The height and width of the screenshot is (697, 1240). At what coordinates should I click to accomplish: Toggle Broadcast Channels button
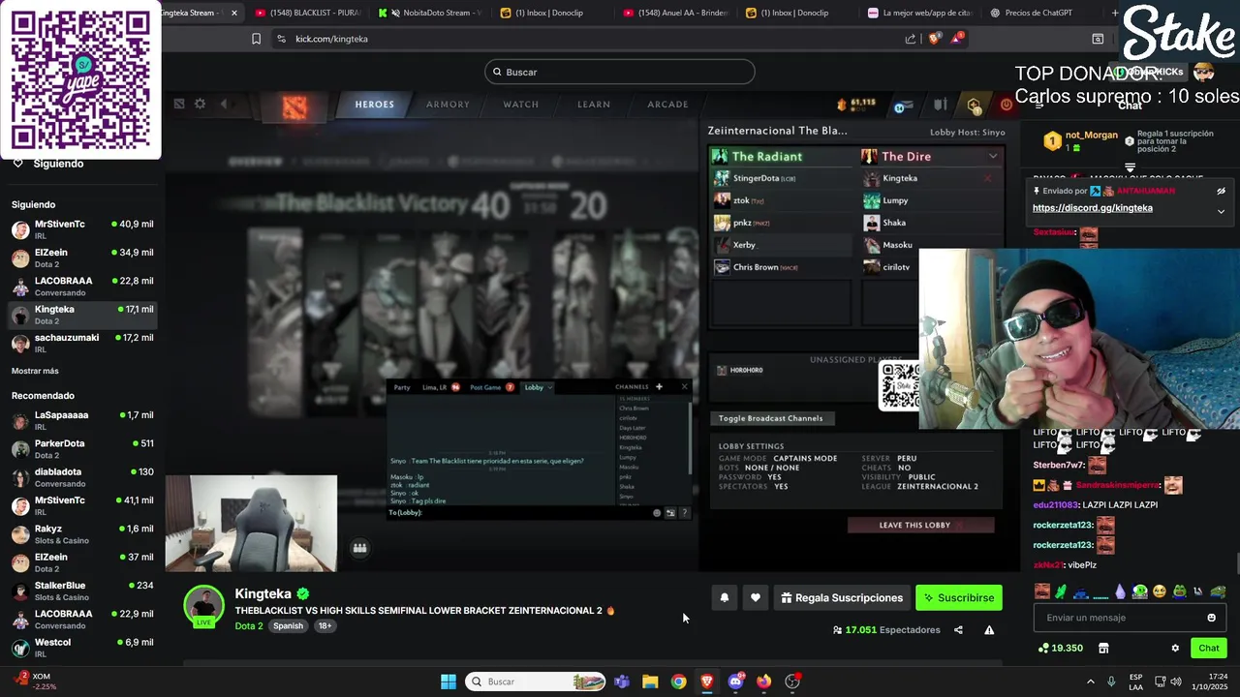tap(771, 418)
